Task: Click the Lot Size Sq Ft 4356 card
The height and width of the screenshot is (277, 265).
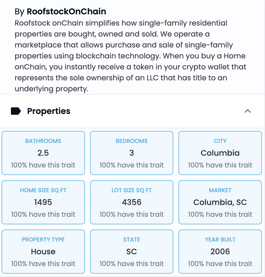Action: click(x=131, y=202)
